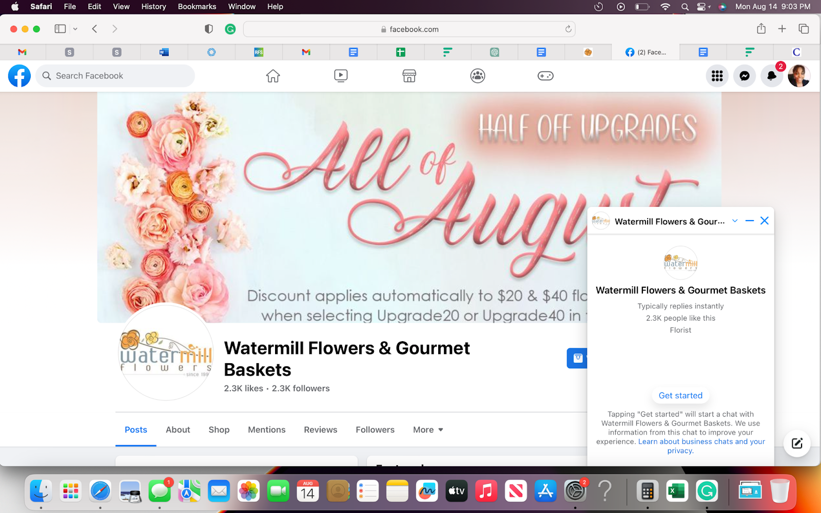821x513 pixels.
Task: Open Launchpad from the Dock
Action: click(x=70, y=491)
